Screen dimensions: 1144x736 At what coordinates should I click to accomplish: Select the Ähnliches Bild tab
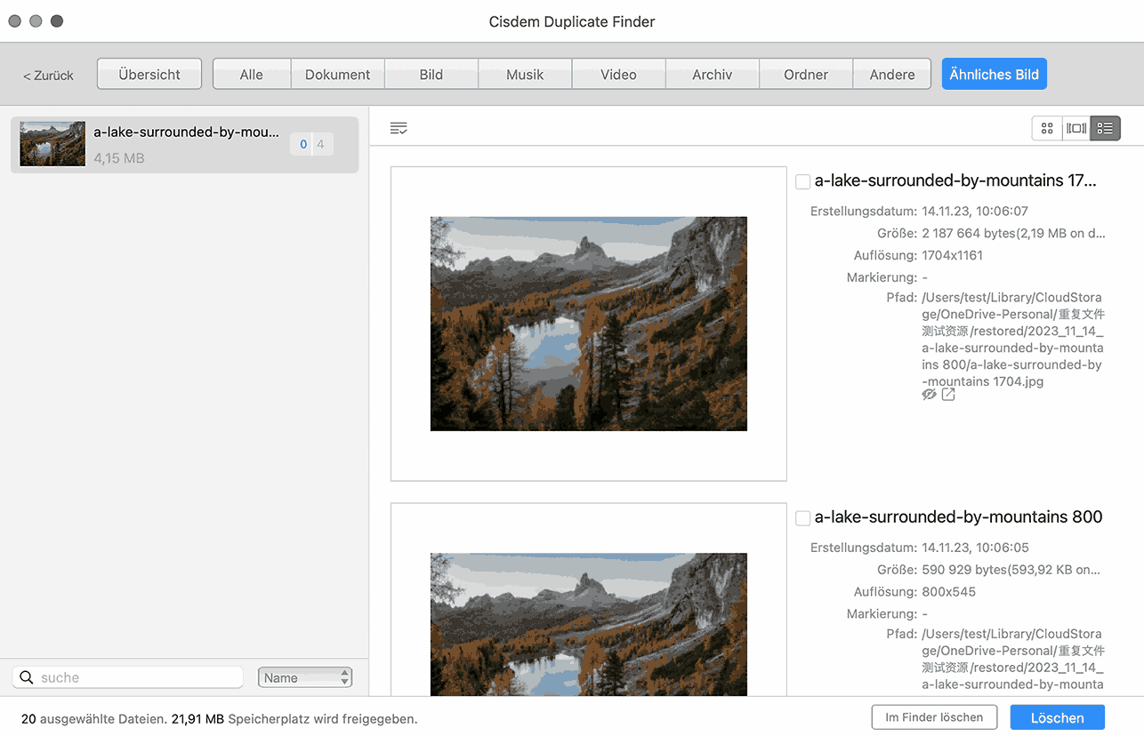click(x=995, y=75)
